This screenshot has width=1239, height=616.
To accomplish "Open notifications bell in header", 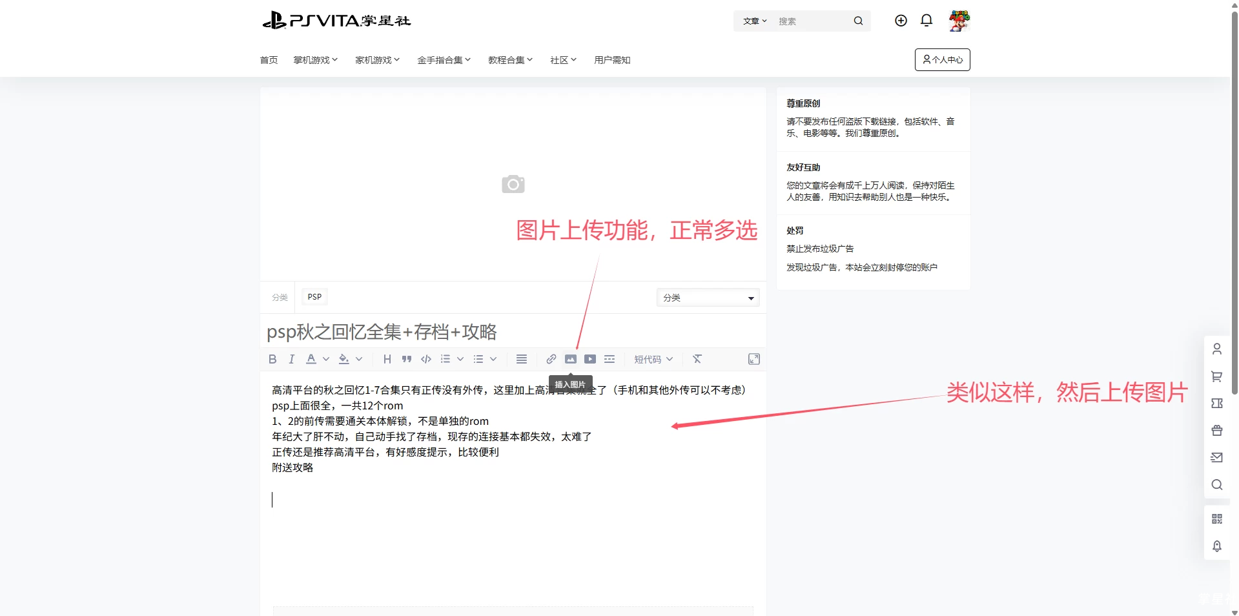I will (927, 21).
